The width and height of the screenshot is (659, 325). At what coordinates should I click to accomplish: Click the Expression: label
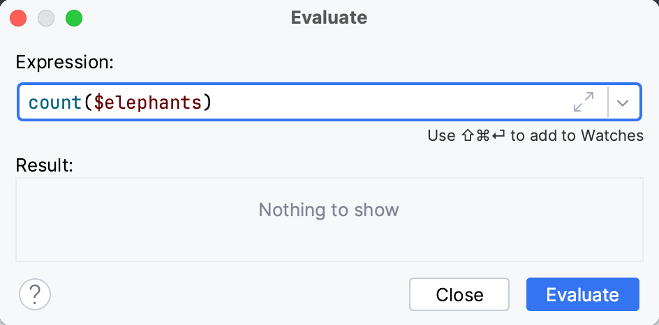click(x=64, y=62)
